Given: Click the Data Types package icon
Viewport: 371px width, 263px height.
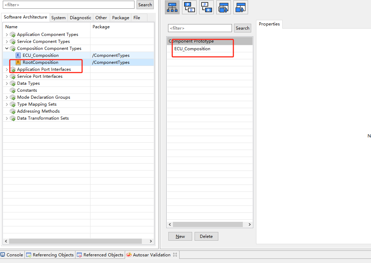Looking at the screenshot, I should point(13,83).
